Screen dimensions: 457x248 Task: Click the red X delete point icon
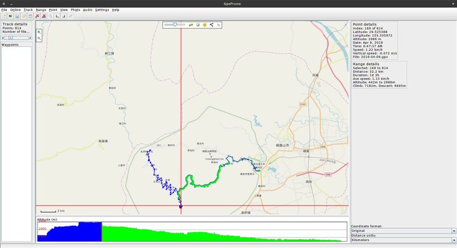coord(37,16)
